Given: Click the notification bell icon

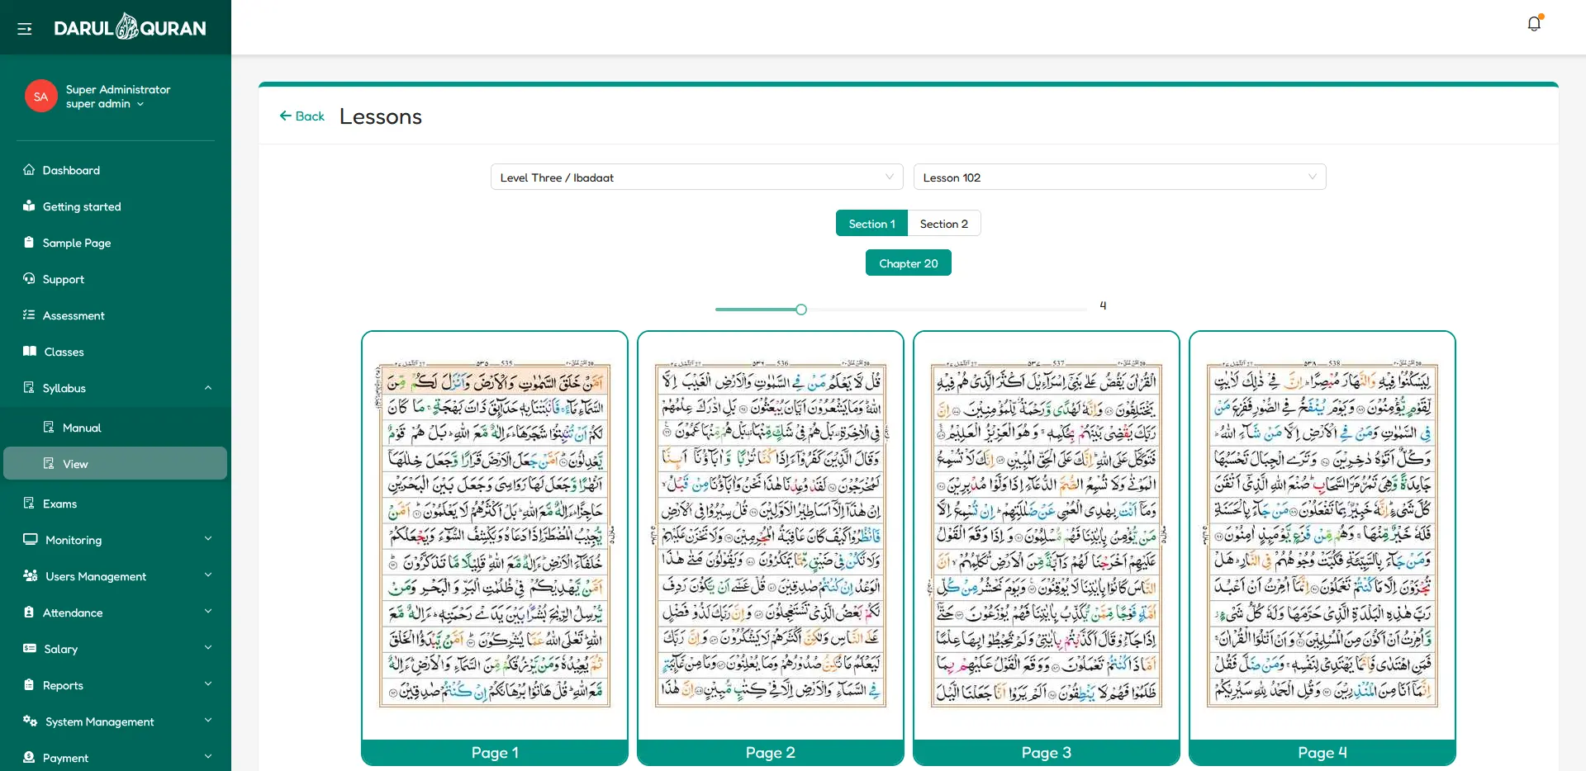Looking at the screenshot, I should [1534, 24].
